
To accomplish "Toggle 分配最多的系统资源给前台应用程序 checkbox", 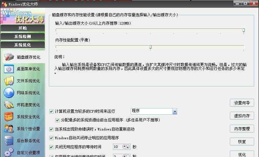I will [x=57, y=120].
